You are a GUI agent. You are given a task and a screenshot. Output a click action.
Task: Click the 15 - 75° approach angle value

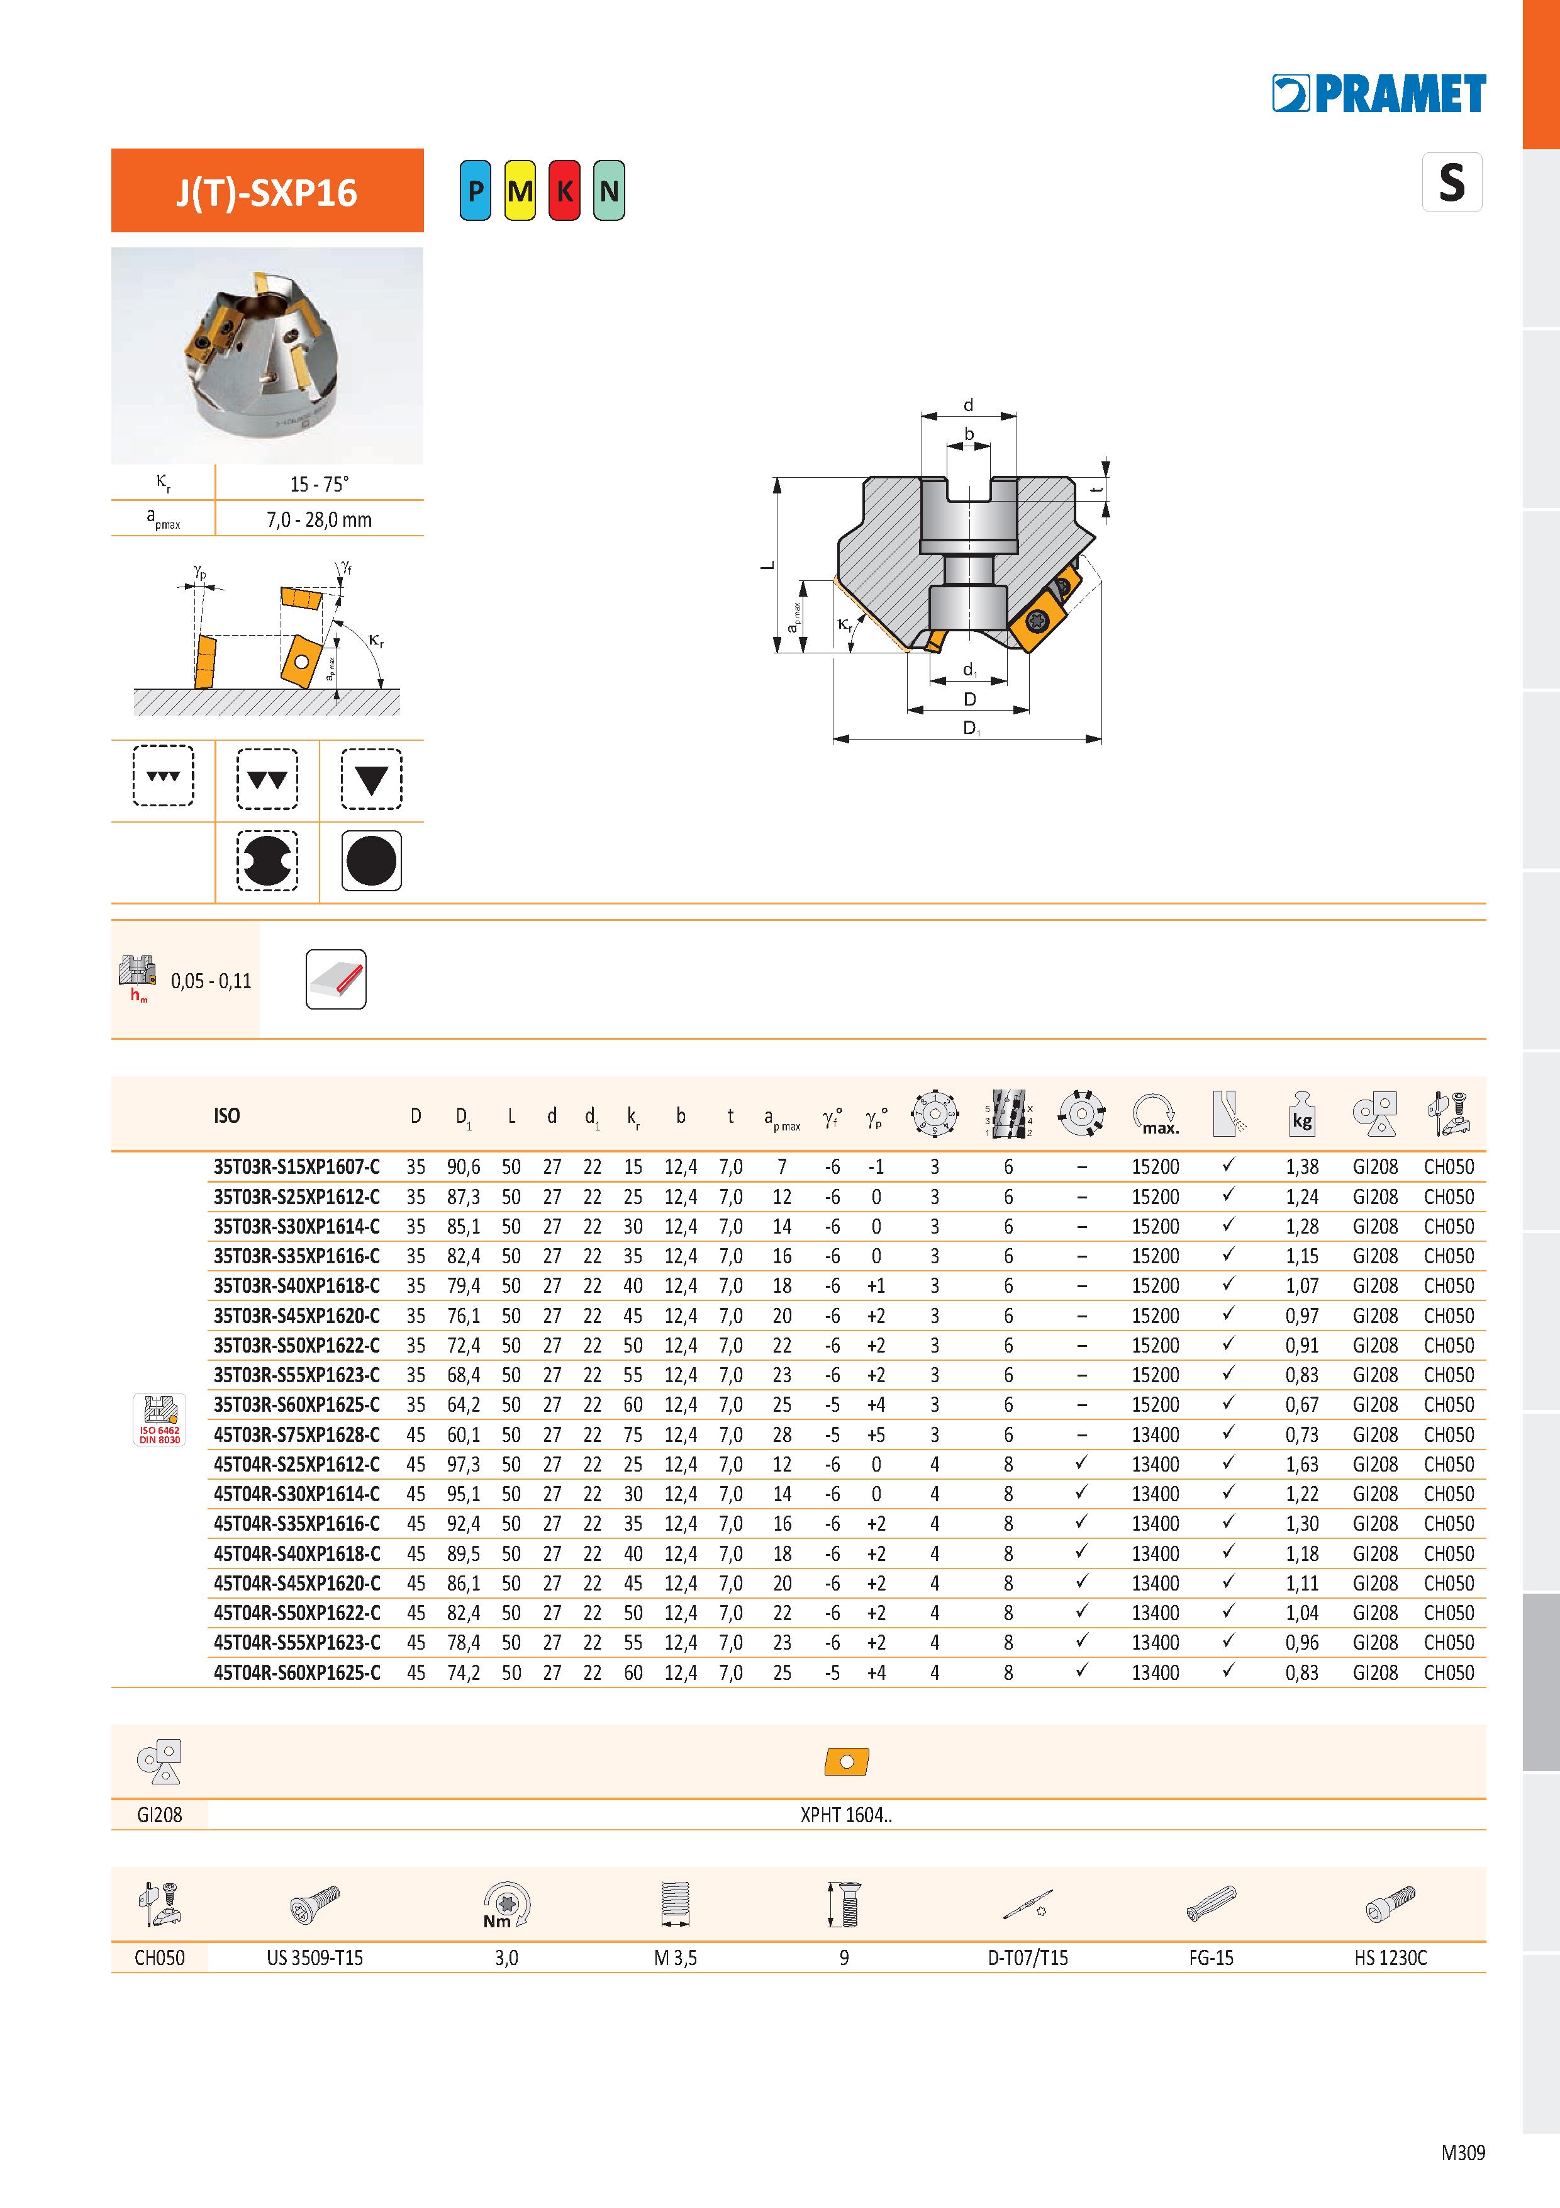(320, 484)
